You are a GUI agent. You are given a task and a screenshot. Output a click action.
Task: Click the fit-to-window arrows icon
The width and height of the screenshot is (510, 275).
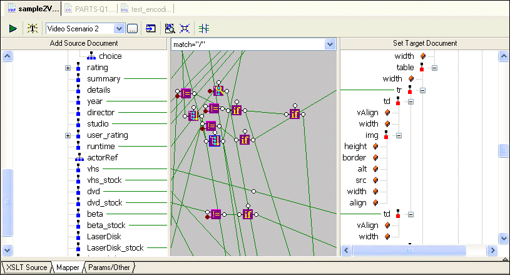click(185, 28)
